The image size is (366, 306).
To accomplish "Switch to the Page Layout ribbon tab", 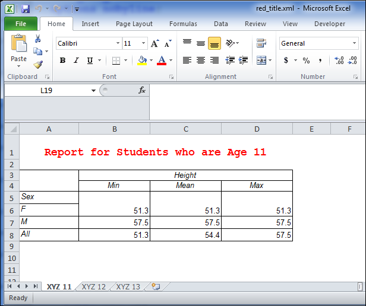I will tap(134, 24).
